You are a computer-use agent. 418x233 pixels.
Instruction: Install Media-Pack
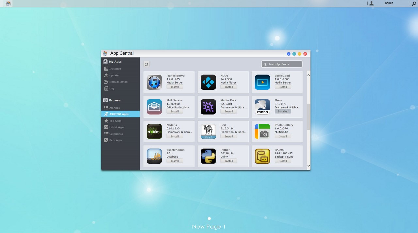click(229, 111)
